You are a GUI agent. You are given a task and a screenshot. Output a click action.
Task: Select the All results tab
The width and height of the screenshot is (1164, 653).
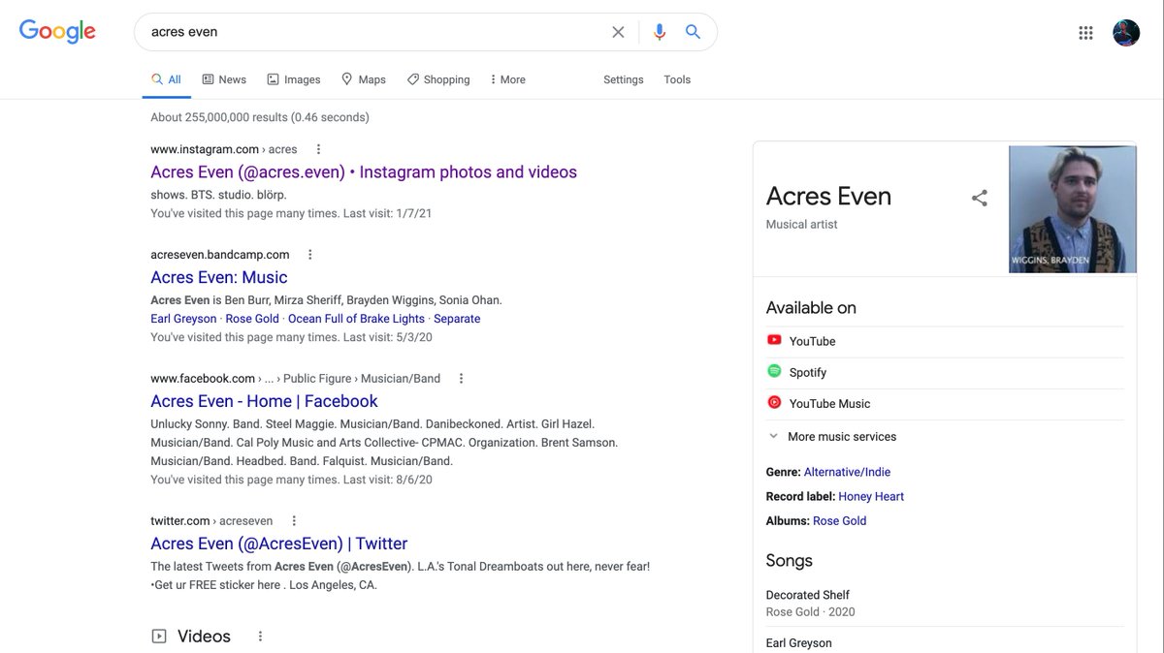166,79
